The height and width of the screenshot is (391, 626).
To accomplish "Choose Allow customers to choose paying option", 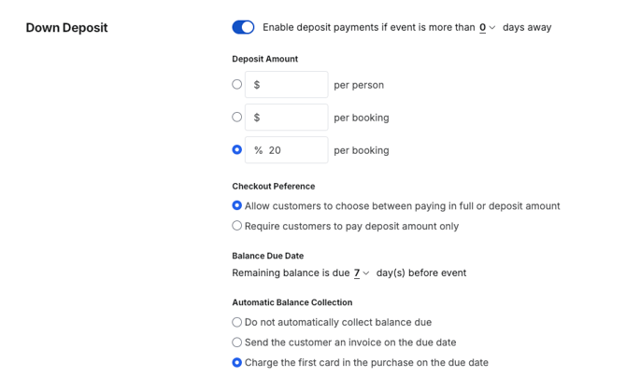I will (237, 205).
